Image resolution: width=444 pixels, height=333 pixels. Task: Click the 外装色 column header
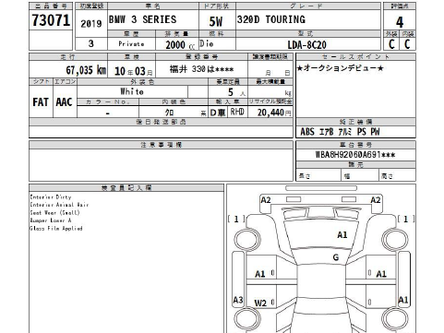pyautogui.click(x=142, y=82)
